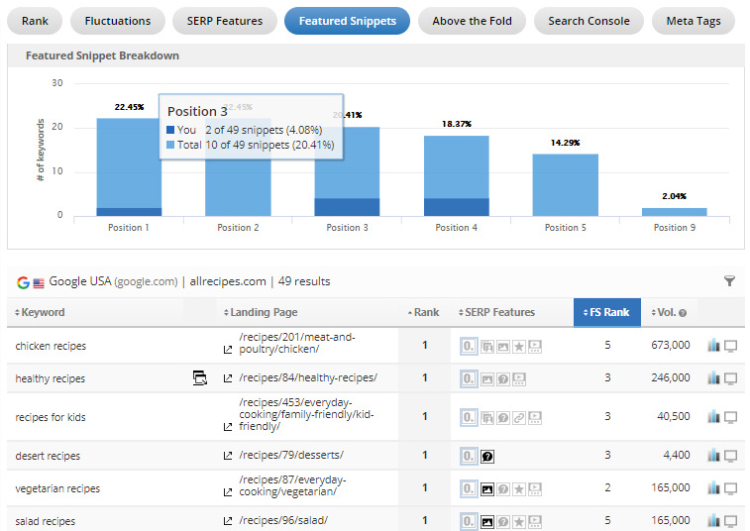The image size is (750, 531).
Task: Click star icon in chicken recipes SERP features
Action: coord(519,346)
